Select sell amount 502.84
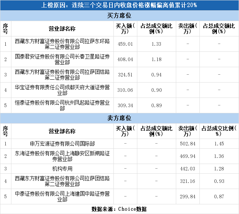 [x=188, y=144]
